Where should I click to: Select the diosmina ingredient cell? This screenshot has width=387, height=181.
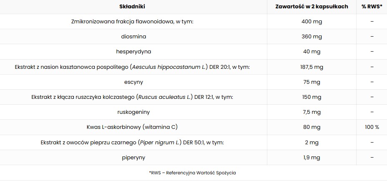click(133, 37)
